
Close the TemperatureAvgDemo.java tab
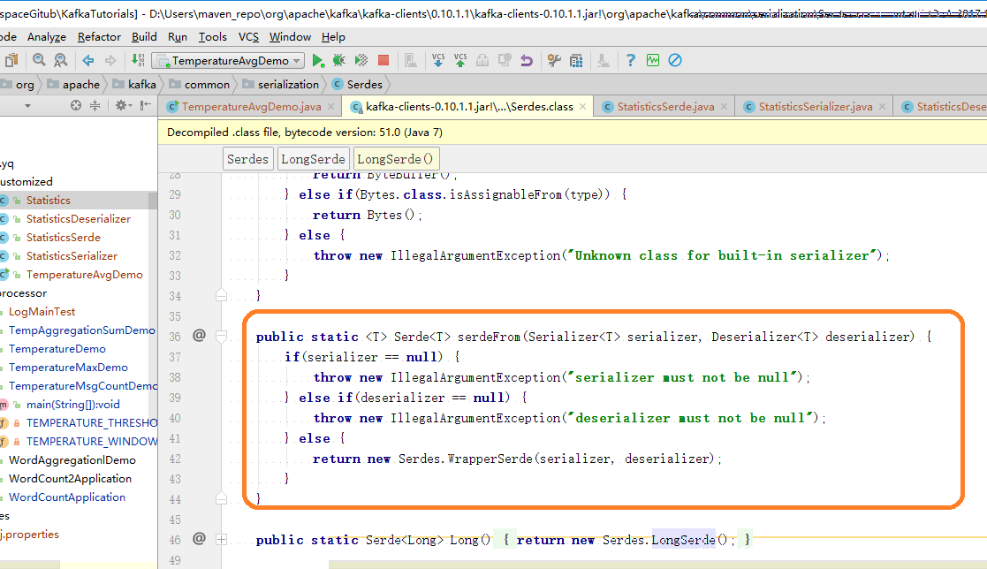point(330,106)
